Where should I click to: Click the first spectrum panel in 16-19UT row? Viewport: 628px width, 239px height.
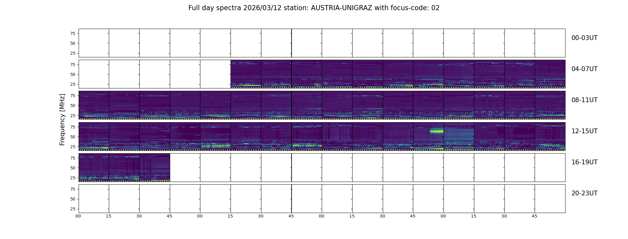94,168
